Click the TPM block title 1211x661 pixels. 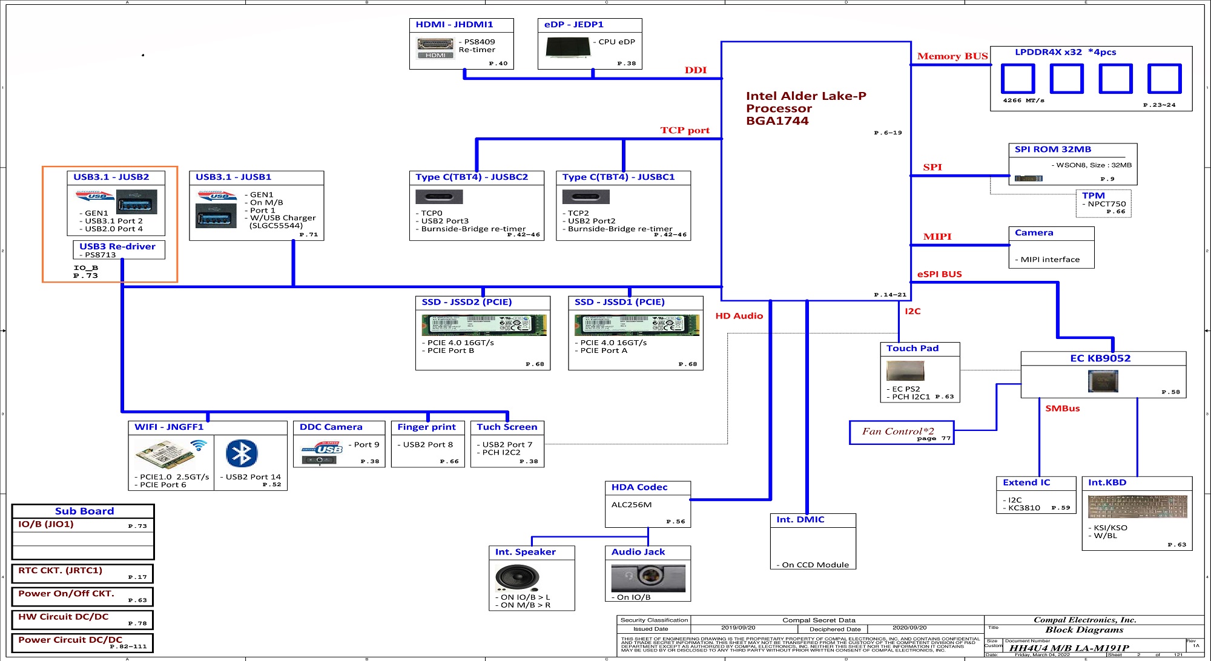pyautogui.click(x=1093, y=196)
